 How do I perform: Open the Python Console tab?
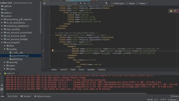(43, 96)
